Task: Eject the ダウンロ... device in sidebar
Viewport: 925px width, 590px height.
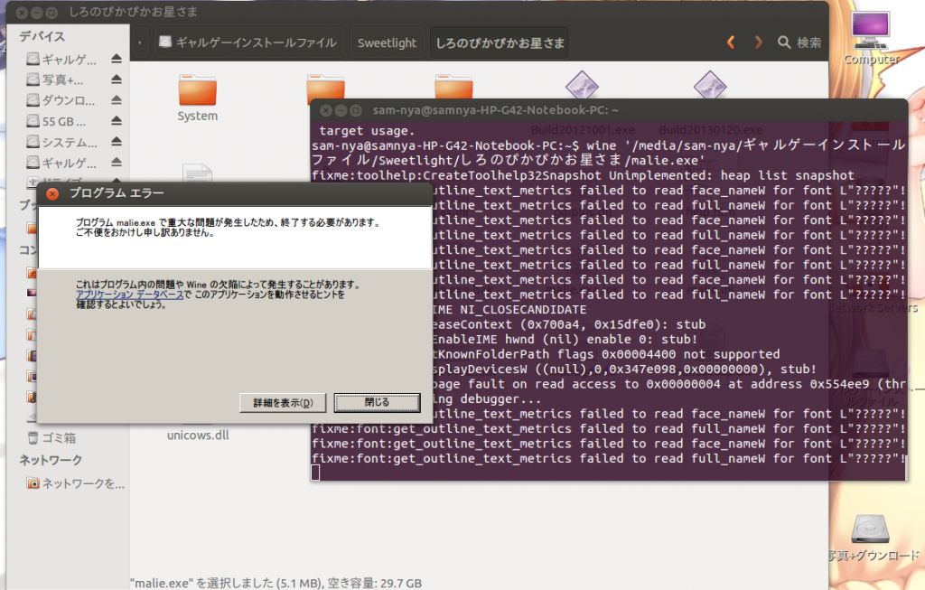Action: (x=117, y=99)
